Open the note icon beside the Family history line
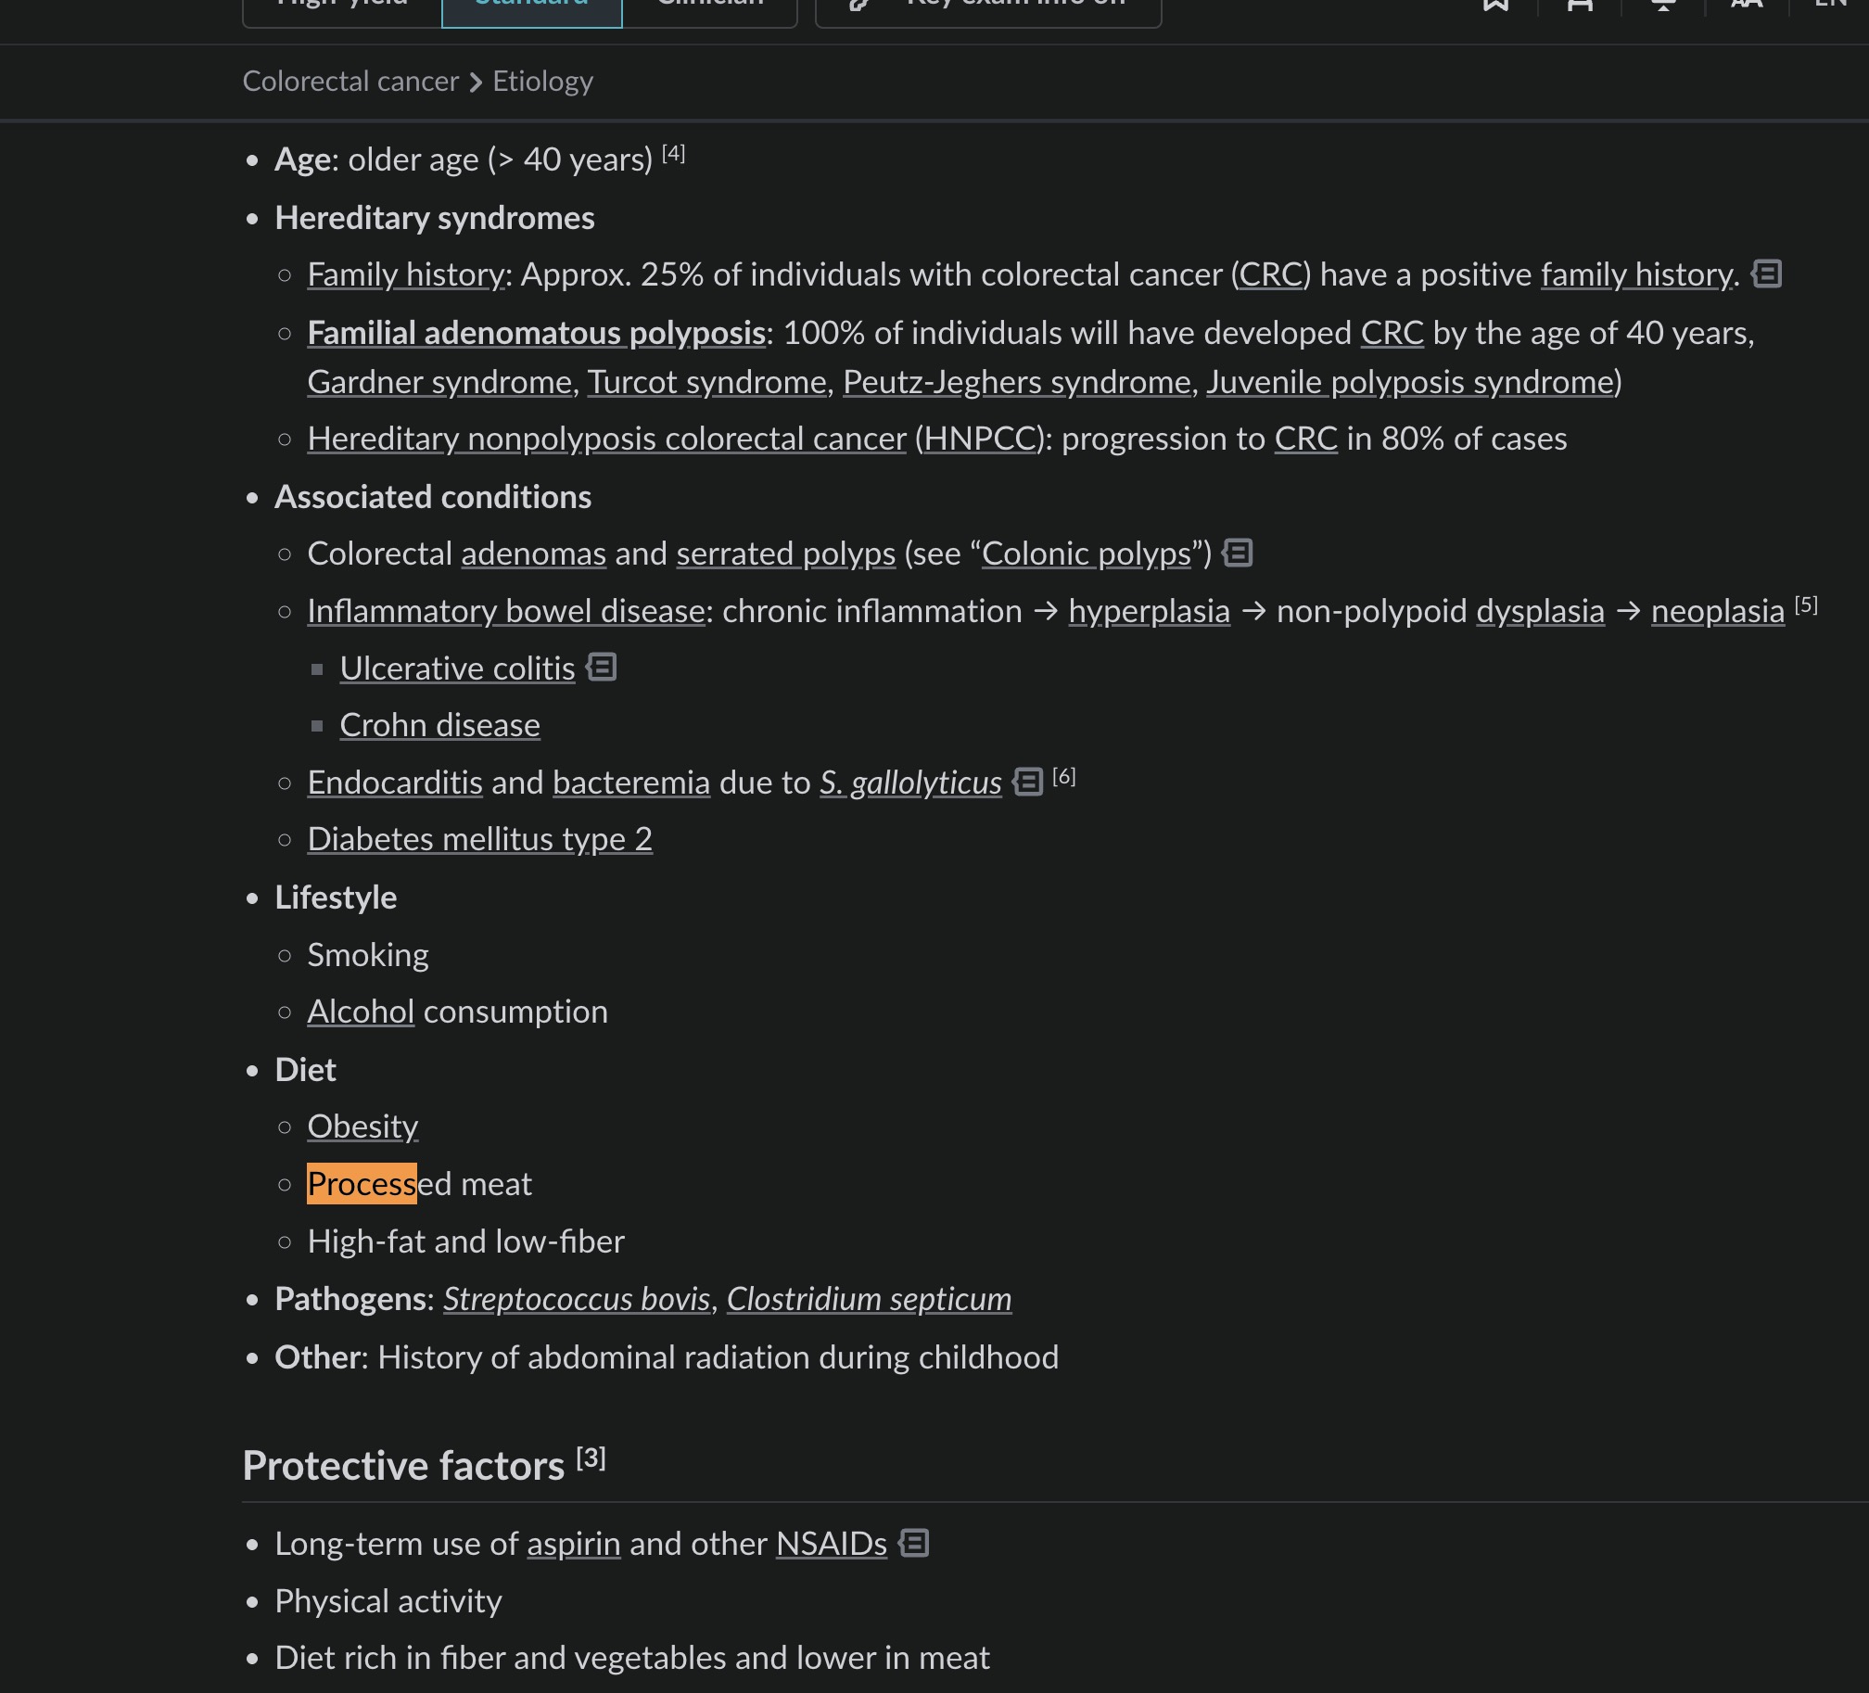Image resolution: width=1869 pixels, height=1693 pixels. pyautogui.click(x=1766, y=274)
